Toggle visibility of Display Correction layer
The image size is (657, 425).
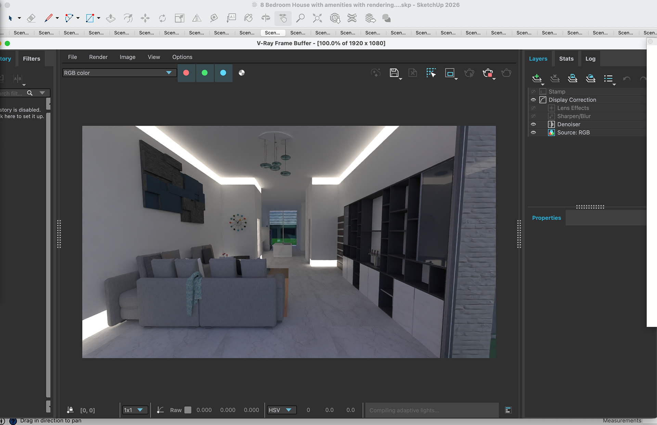click(x=533, y=100)
